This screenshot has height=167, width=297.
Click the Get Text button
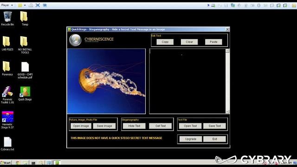click(x=161, y=126)
